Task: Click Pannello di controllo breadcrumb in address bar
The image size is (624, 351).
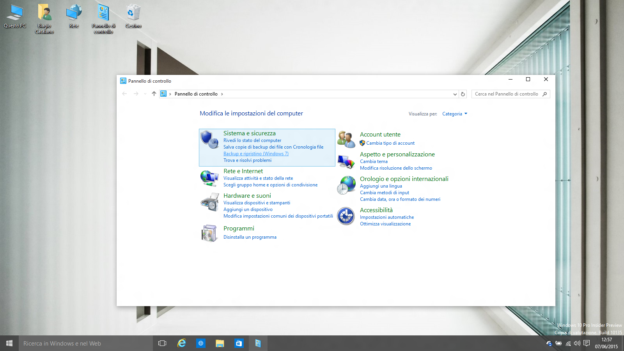Action: coord(196,94)
